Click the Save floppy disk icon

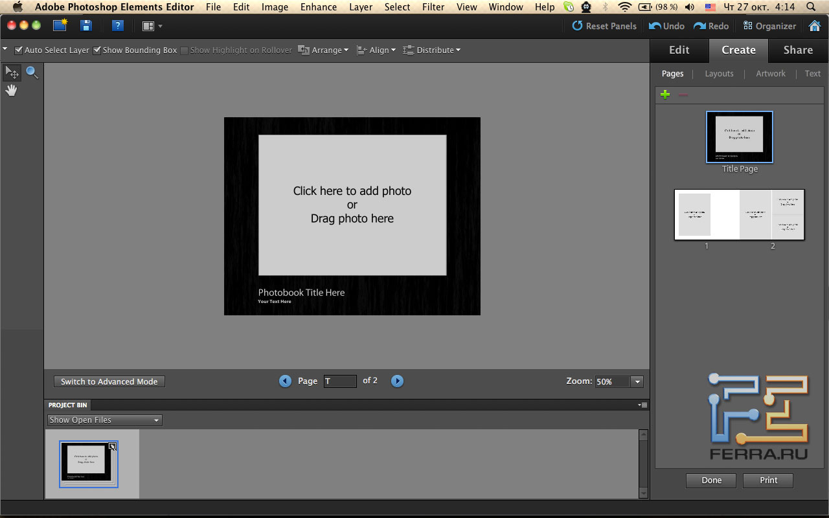coord(85,26)
